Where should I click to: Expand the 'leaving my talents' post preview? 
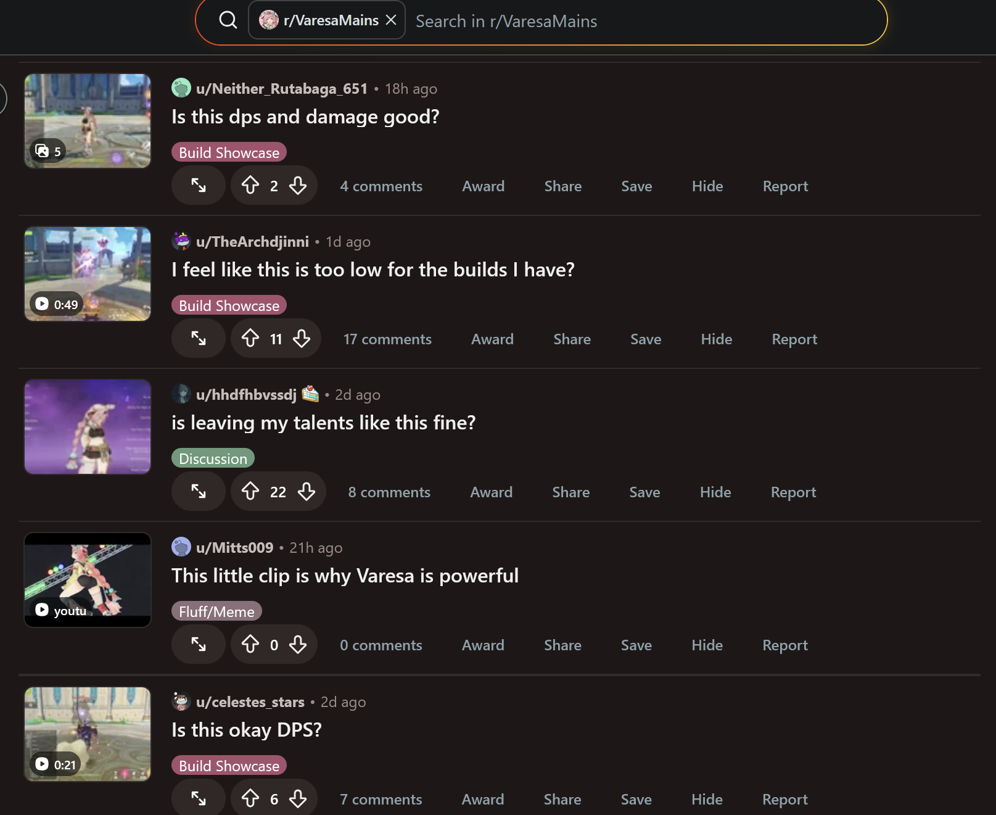[199, 491]
